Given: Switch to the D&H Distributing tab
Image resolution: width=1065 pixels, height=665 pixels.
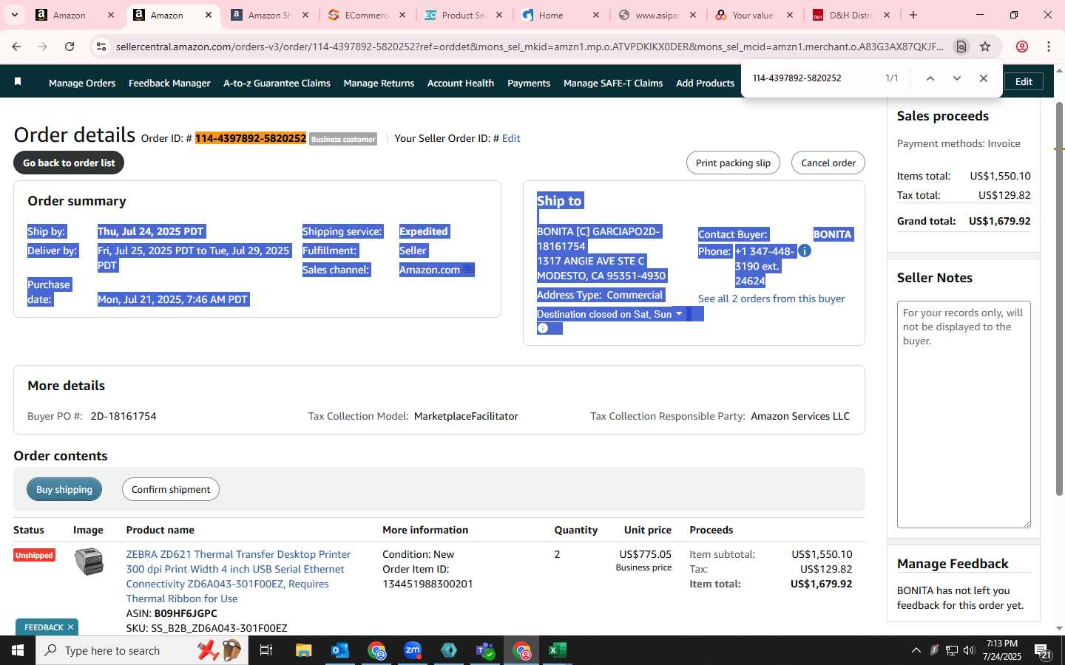Looking at the screenshot, I should [x=851, y=15].
